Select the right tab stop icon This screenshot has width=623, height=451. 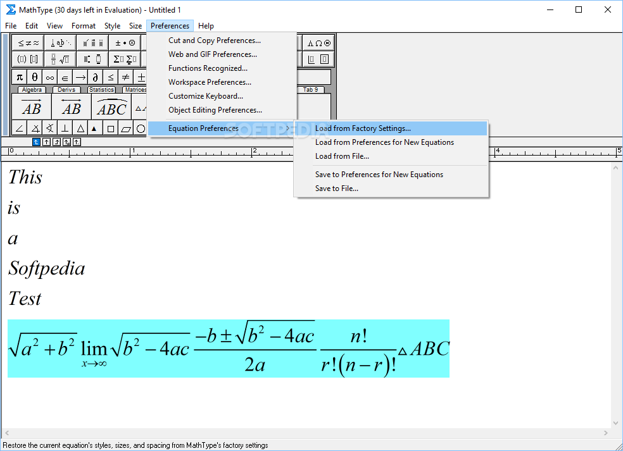point(57,142)
